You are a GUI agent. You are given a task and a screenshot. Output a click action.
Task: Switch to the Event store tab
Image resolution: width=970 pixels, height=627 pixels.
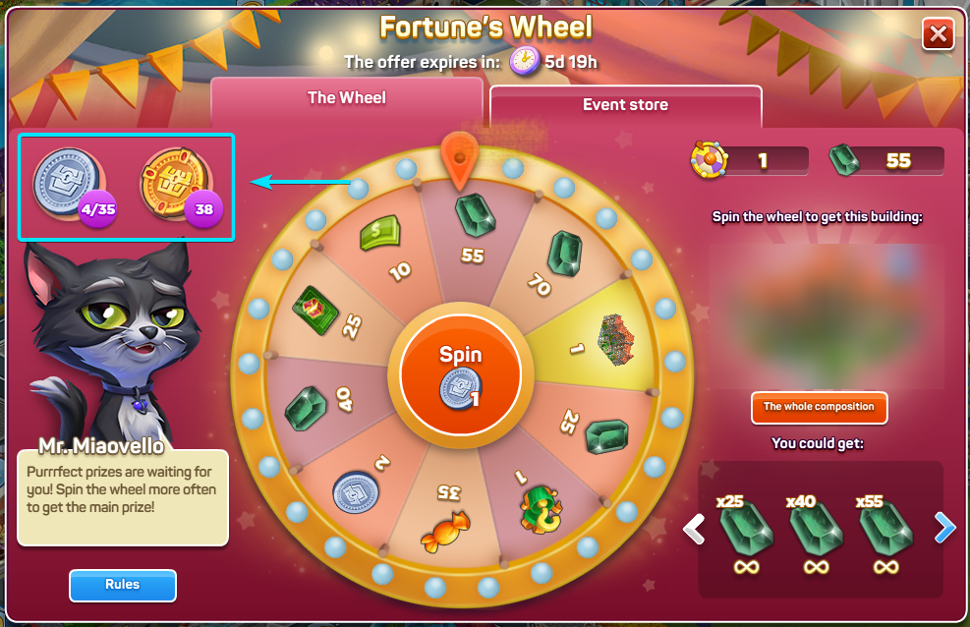click(625, 105)
